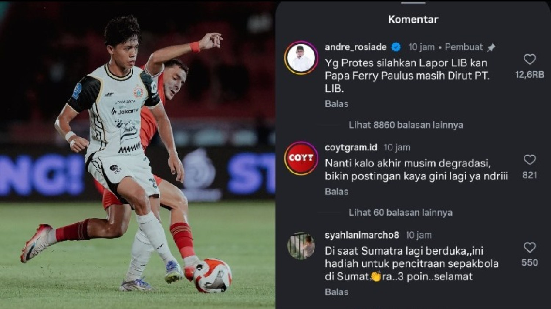This screenshot has width=551, height=309.
Task: Reply to syahlanimarcho8's comment via Balas
Action: 336,292
